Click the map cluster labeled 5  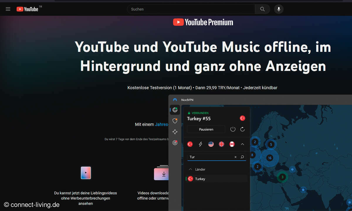[x=271, y=144]
